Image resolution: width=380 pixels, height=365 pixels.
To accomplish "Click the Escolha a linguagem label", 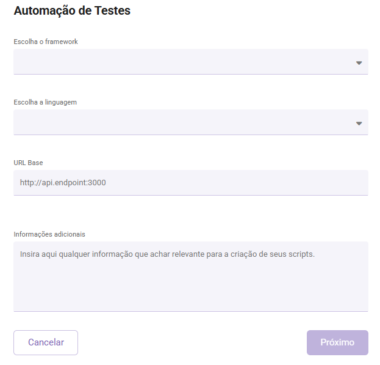I will point(45,102).
